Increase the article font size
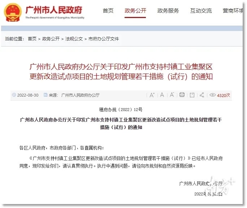Viewport: 247px width, 208px height. point(152,95)
